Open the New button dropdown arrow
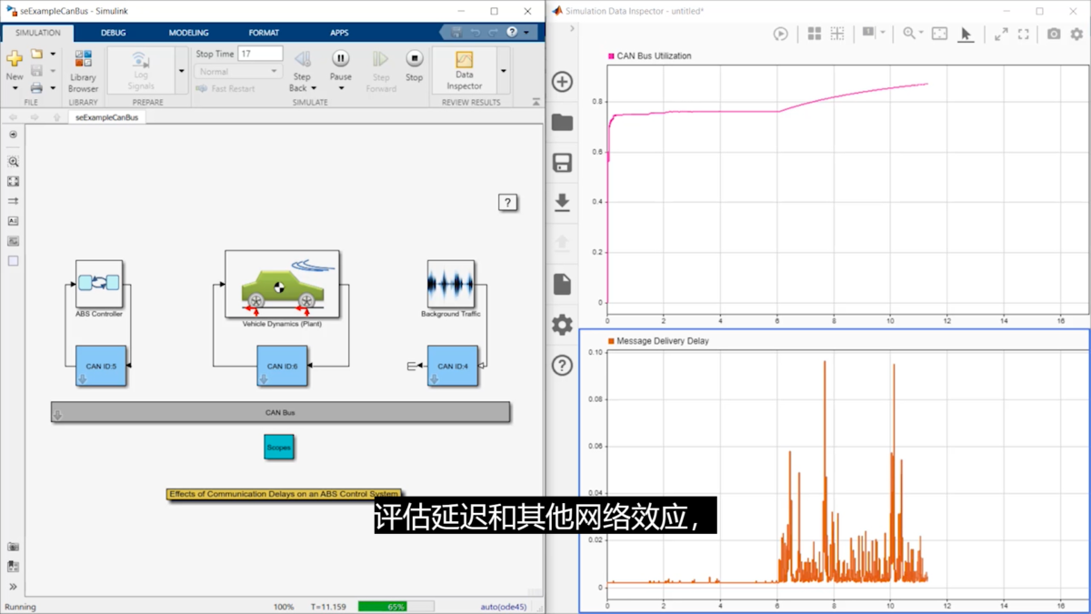 pyautogui.click(x=15, y=88)
